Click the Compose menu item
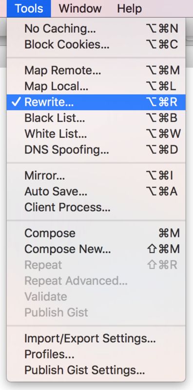The height and width of the screenshot is (390, 193). [96, 234]
